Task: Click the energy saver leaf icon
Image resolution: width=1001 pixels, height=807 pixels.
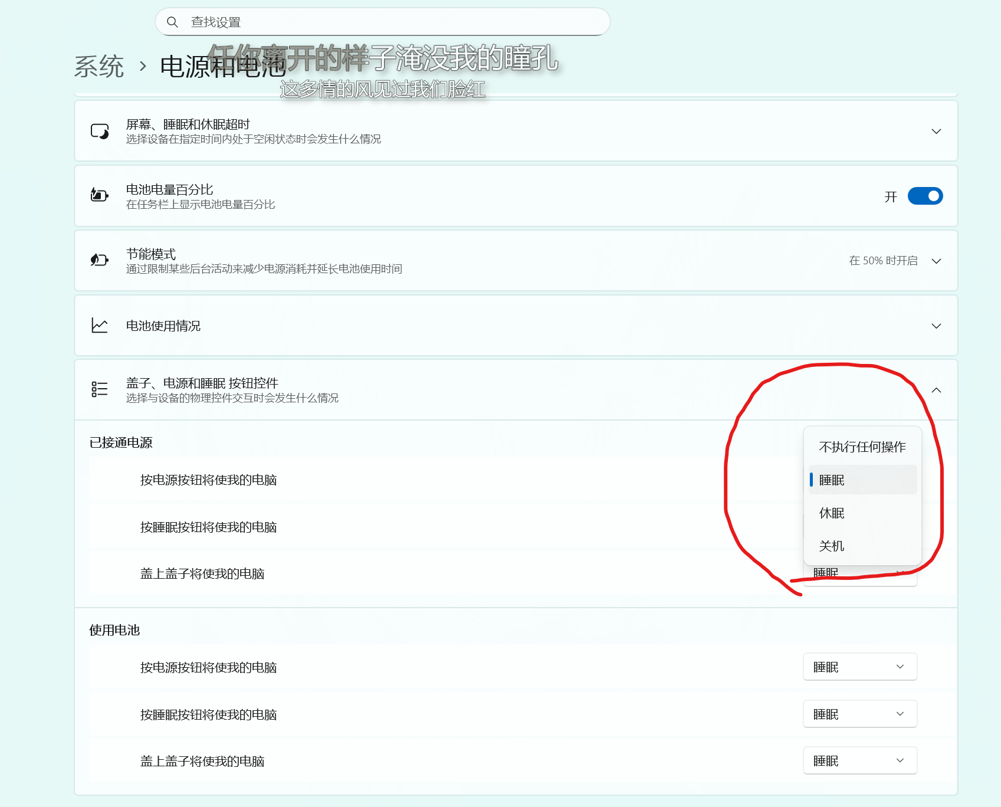Action: [x=99, y=260]
